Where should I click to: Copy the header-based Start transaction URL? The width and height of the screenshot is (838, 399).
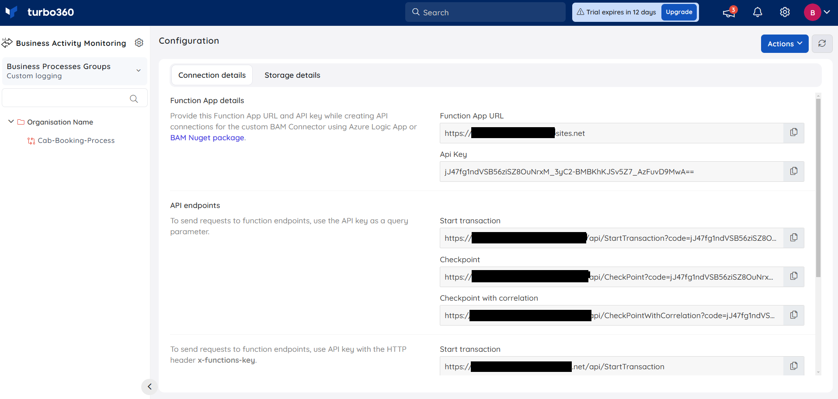coord(794,366)
